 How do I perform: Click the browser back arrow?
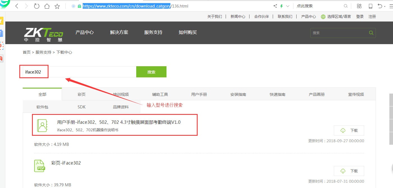pyautogui.click(x=17, y=6)
